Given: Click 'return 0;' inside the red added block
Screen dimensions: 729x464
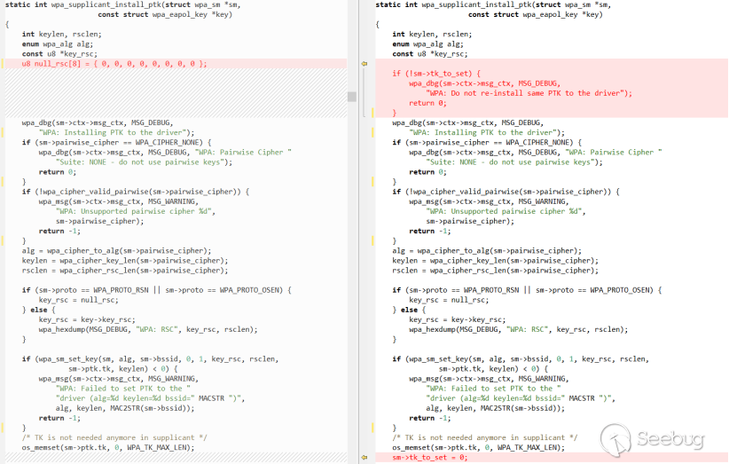Looking at the screenshot, I should tap(427, 103).
